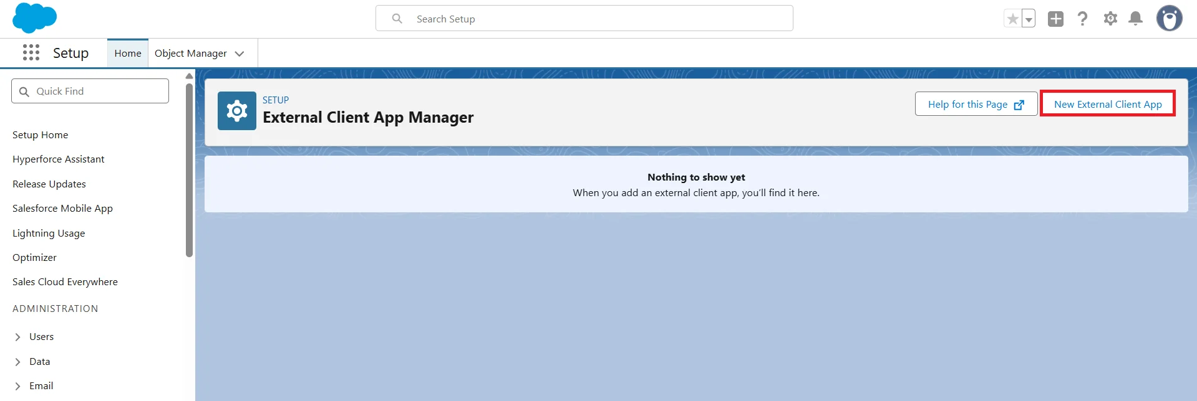Open the Object Manager tab
1197x401 pixels.
point(191,54)
